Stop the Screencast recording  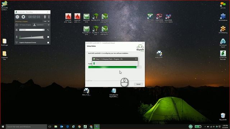point(23,17)
